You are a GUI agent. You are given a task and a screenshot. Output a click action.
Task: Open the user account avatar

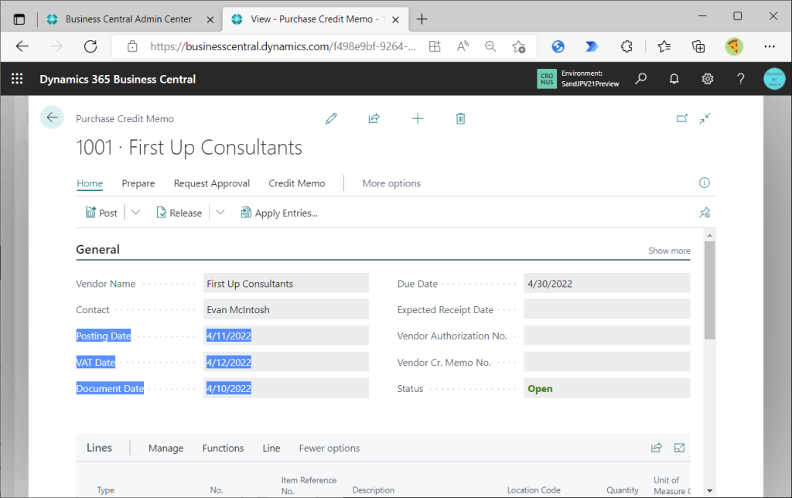click(x=773, y=79)
